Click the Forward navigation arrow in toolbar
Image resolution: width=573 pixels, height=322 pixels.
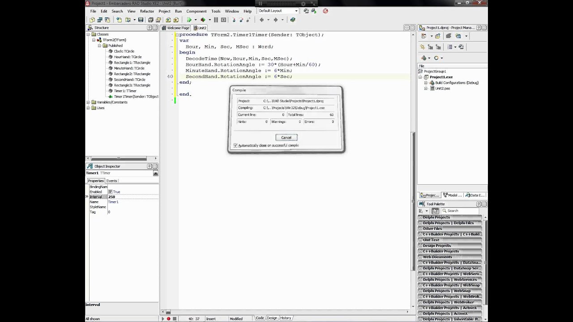(276, 20)
